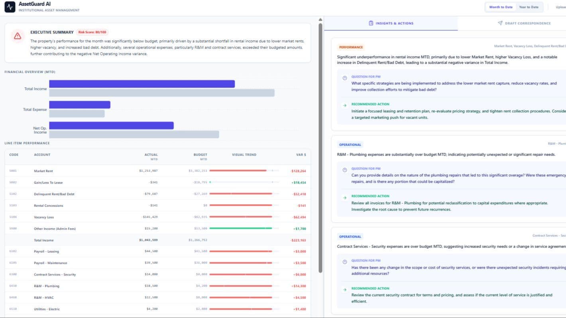Screen dimensions: 566x318
Task: Select Contract Services - Security row
Action: pos(158,275)
